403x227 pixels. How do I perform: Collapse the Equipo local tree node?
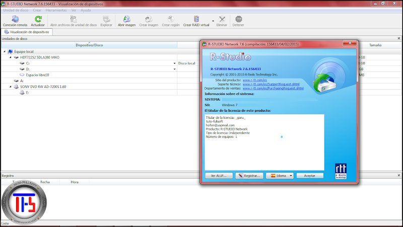(5, 52)
